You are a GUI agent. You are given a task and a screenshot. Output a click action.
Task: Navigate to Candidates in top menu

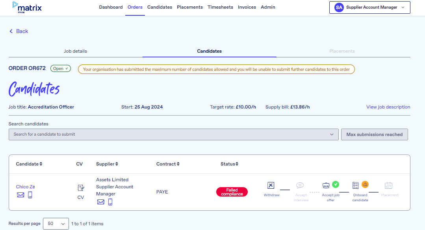pyautogui.click(x=160, y=7)
